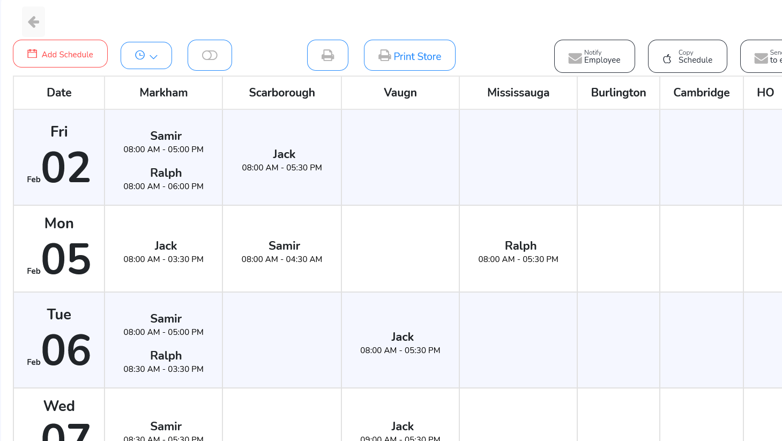Click the back arrow icon

coord(33,22)
